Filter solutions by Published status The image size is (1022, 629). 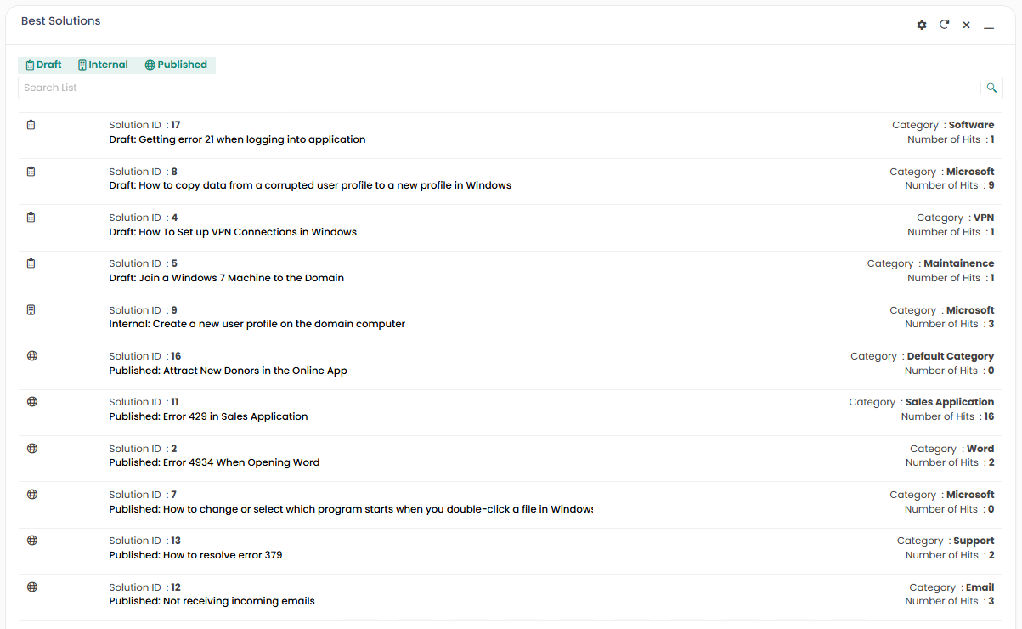[176, 65]
